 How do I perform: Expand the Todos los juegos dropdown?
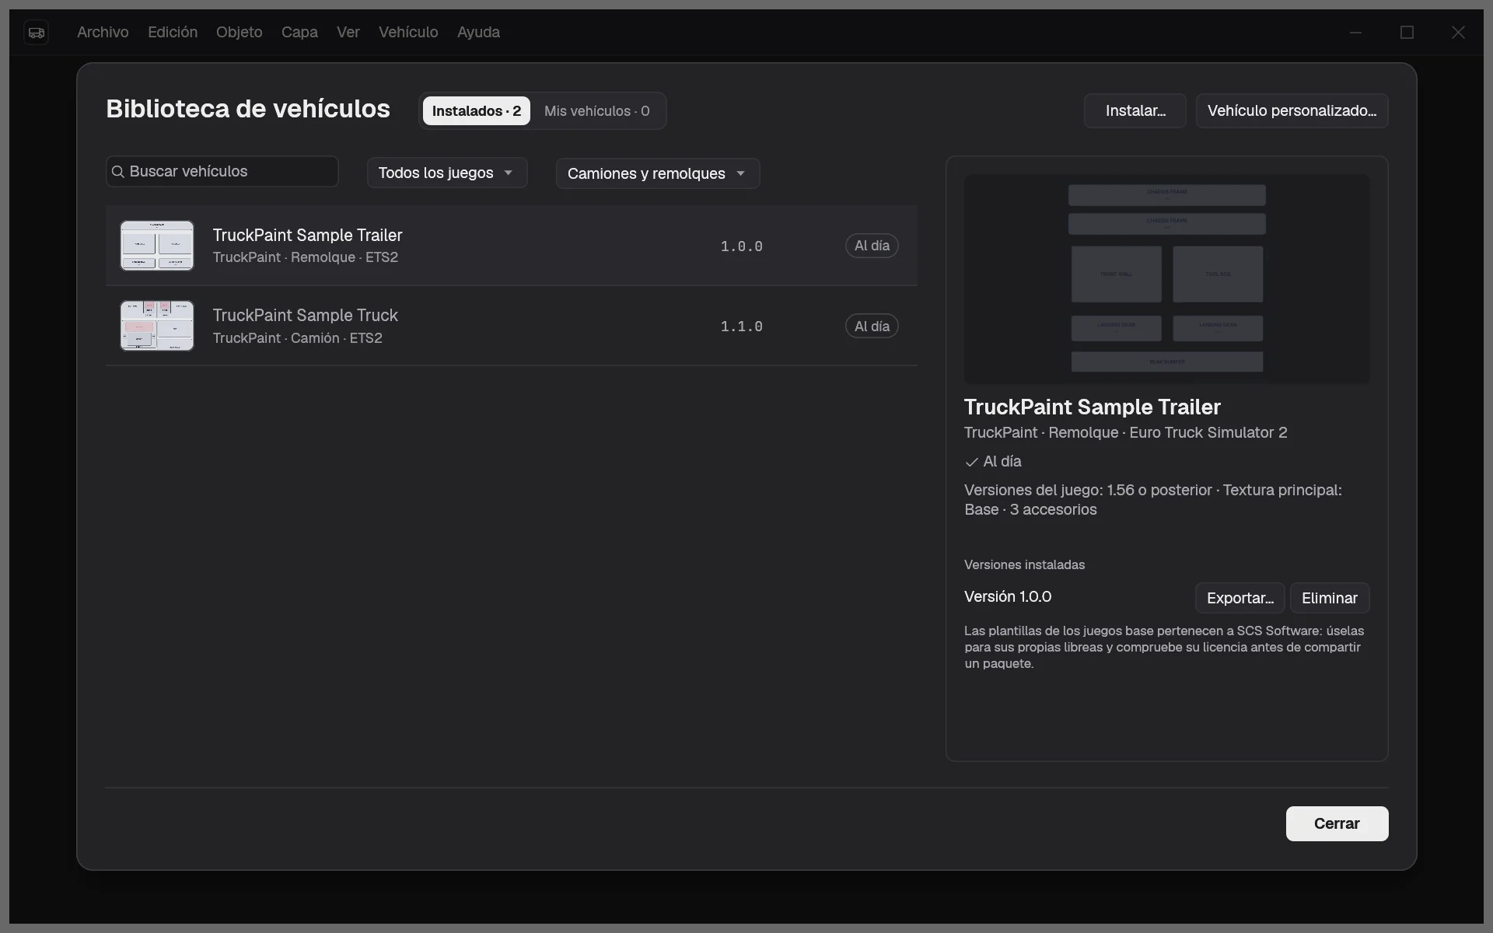point(447,173)
